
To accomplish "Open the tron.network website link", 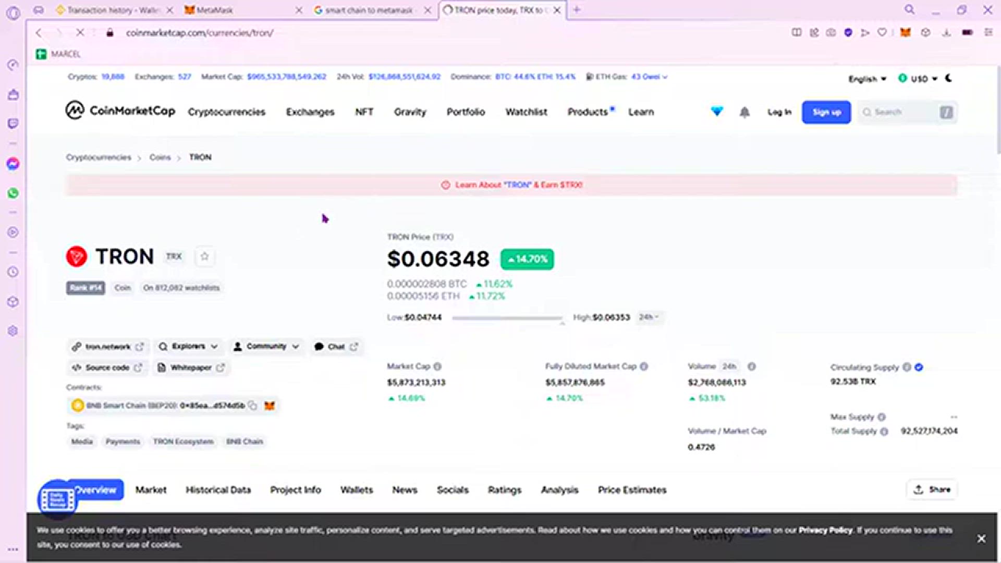I will 108,346.
